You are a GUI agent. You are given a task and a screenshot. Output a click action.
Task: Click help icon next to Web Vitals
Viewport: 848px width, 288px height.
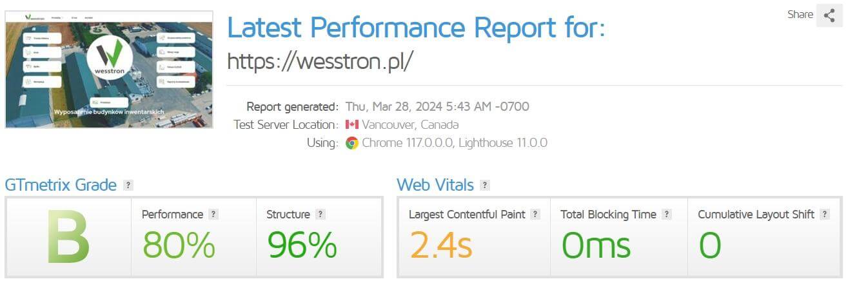click(485, 186)
